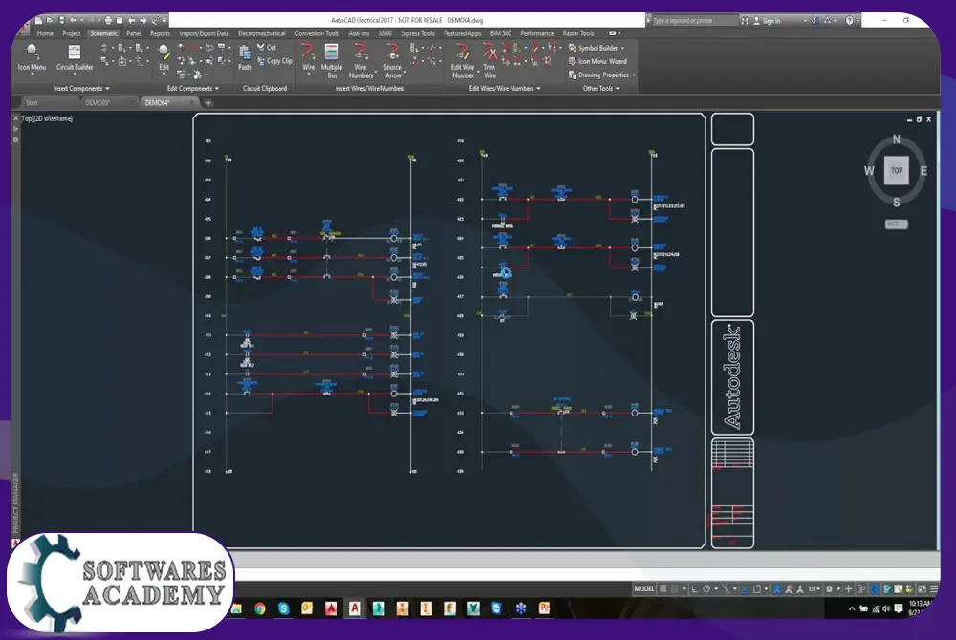956x640 pixels.
Task: Toggle object snap in the status bar
Action: click(756, 588)
